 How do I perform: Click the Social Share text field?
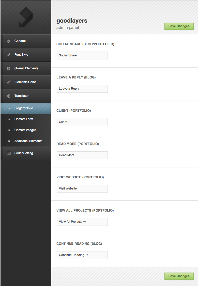(82, 55)
